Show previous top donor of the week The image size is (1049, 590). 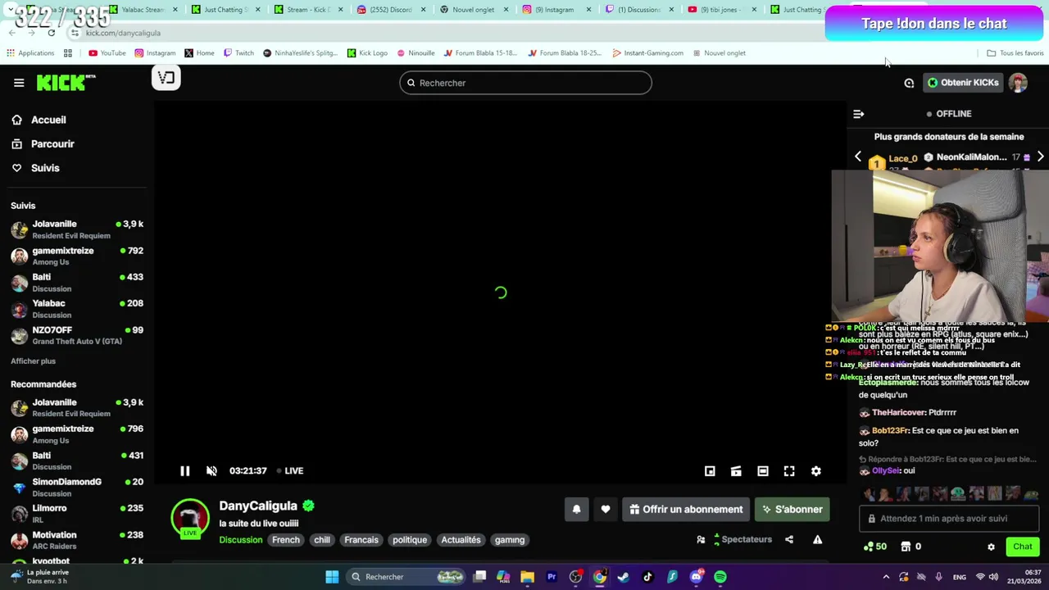858,157
